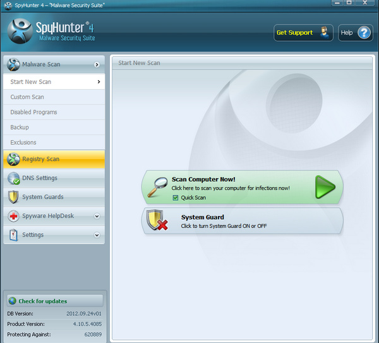Click the System Guards shield icon
The width and height of the screenshot is (379, 343).
(x=13, y=197)
